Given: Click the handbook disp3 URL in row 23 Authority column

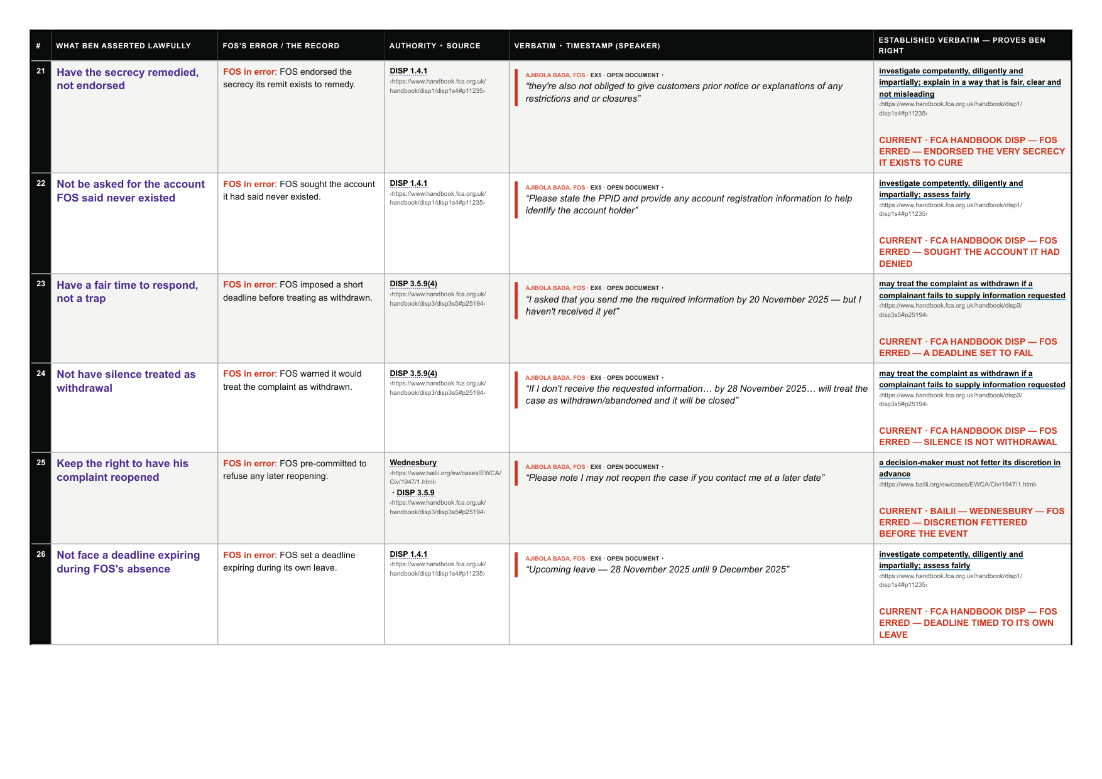Looking at the screenshot, I should (438, 299).
